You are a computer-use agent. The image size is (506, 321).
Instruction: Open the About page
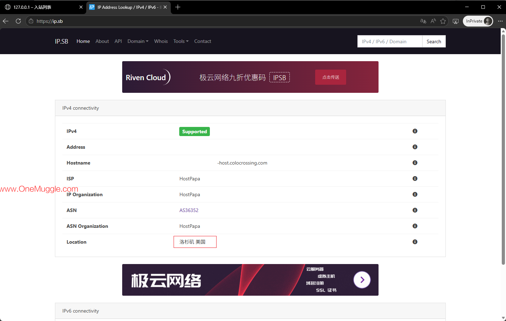click(102, 41)
